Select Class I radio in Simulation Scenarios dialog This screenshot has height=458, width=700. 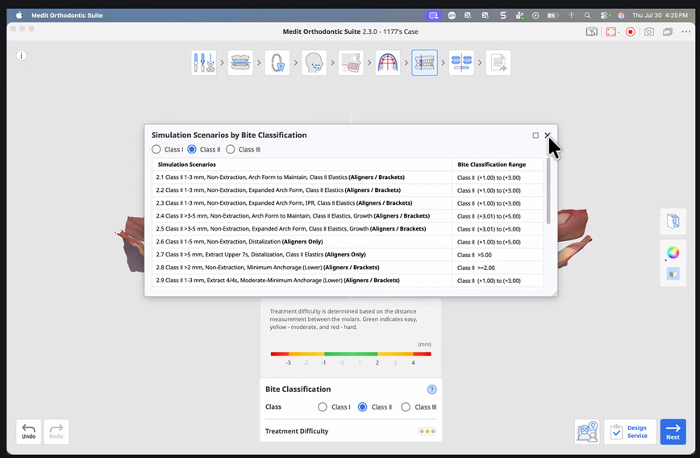coord(156,149)
